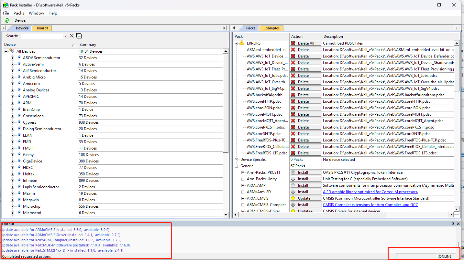This screenshot has width=464, height=260.
Task: Clear the search field with the X icon
Action: point(72,36)
